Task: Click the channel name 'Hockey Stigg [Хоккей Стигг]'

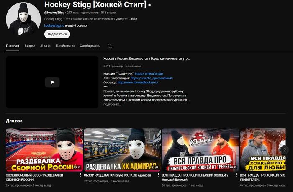Action: click(95, 5)
